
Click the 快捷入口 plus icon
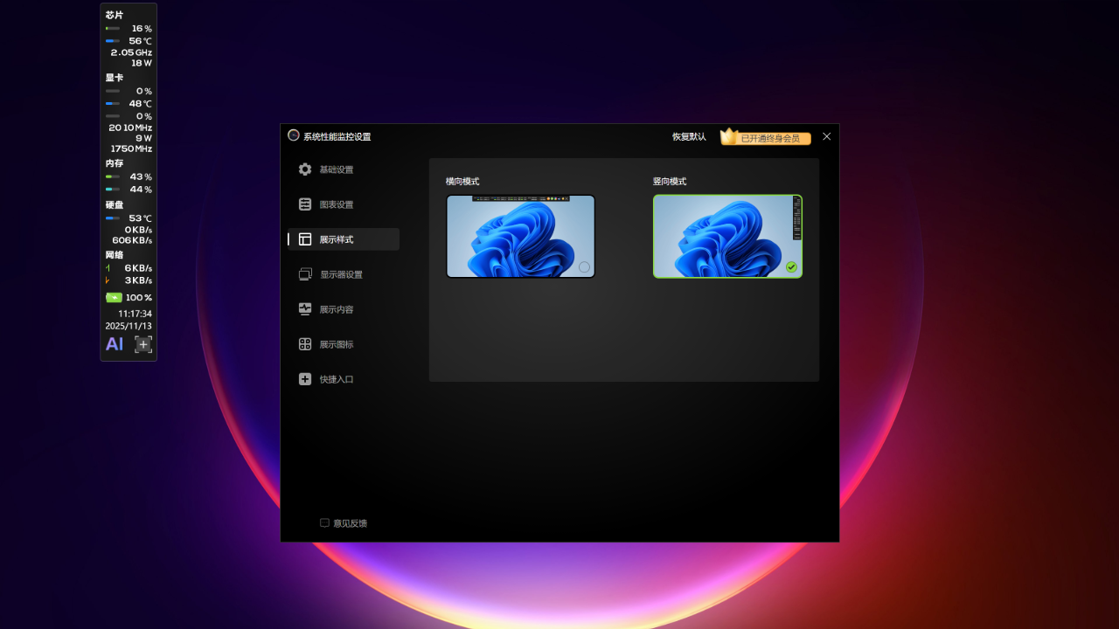304,379
